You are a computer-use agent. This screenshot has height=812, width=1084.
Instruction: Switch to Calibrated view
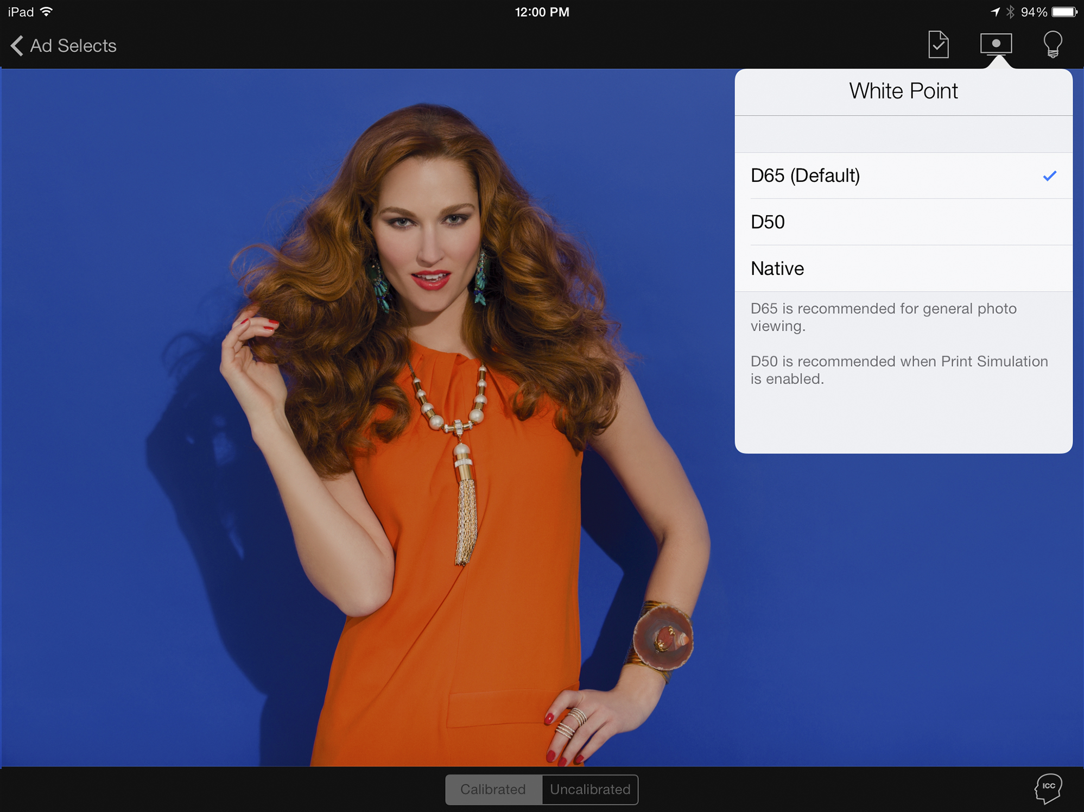pos(493,789)
